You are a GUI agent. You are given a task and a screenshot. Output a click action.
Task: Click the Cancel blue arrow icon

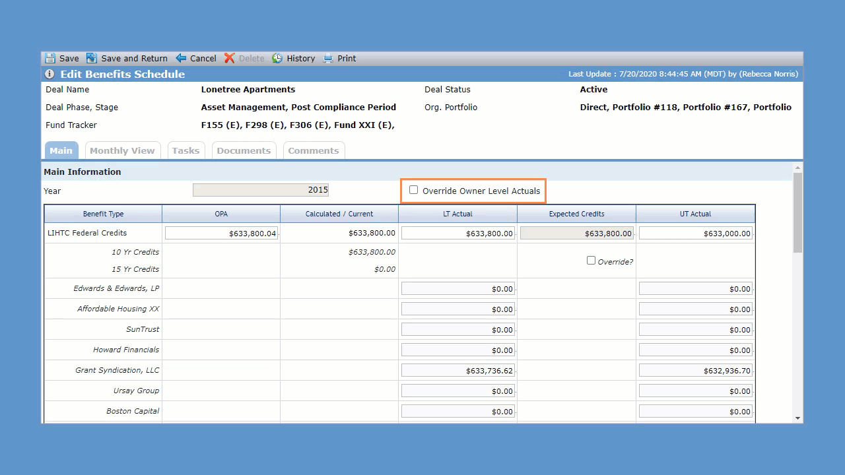(181, 58)
